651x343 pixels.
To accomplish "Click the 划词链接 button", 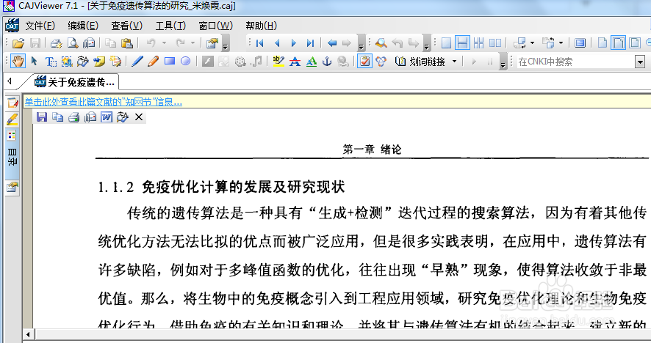I will point(421,62).
